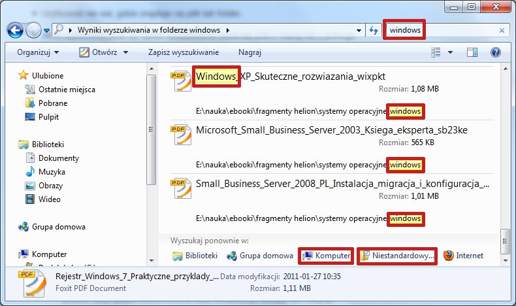Open the dropdown arrow beside Otwórz
The width and height of the screenshot is (516, 306).
click(x=125, y=52)
